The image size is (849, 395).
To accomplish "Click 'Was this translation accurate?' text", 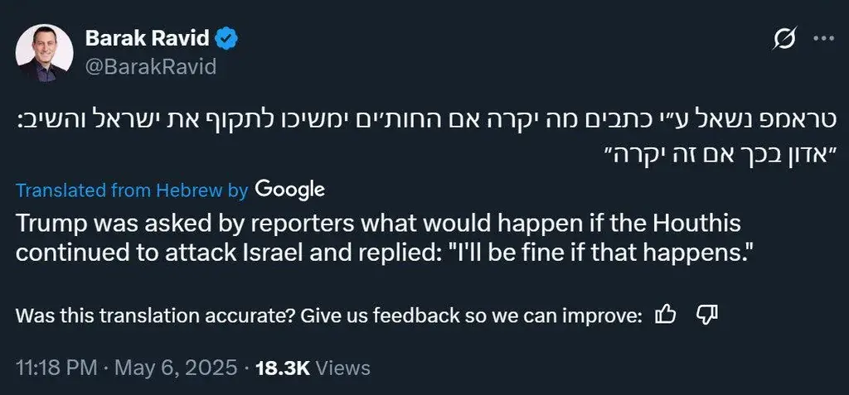I will 155,316.
